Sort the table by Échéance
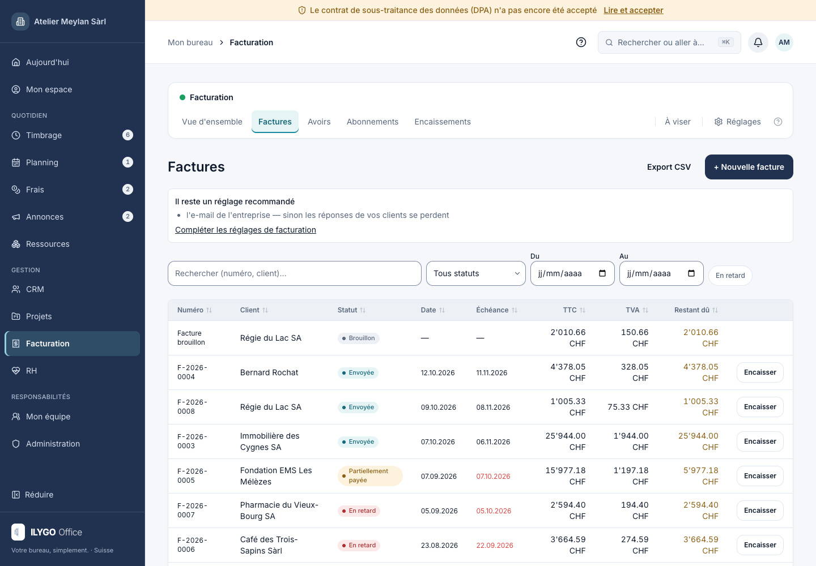Screen dimensions: 816x566 click(497, 310)
